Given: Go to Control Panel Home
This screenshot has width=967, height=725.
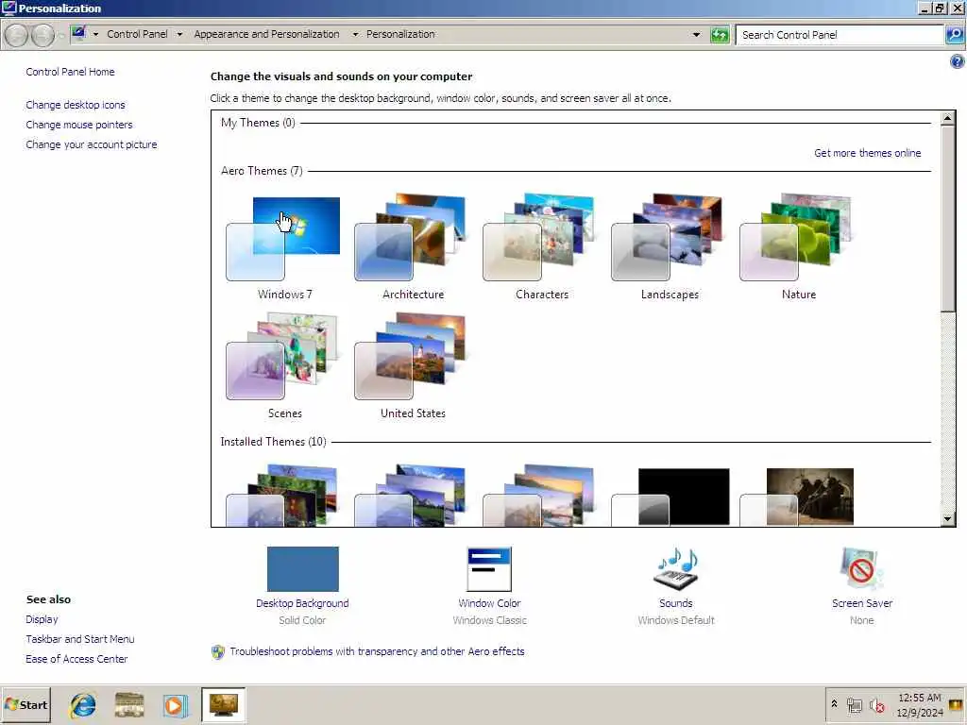Looking at the screenshot, I should pyautogui.click(x=70, y=72).
